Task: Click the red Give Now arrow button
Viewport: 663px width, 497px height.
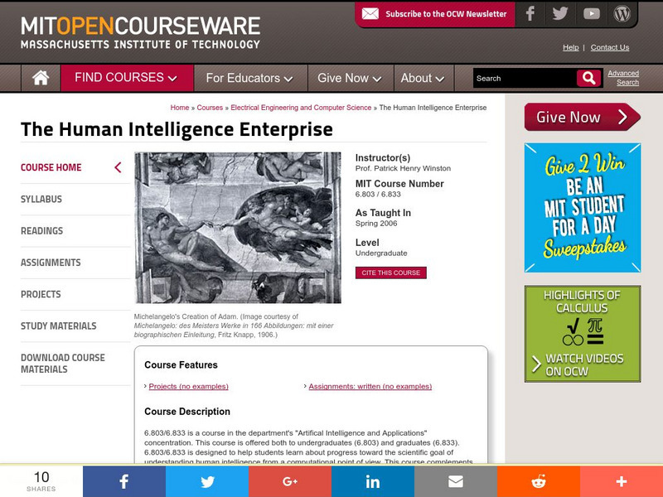Action: [x=583, y=117]
